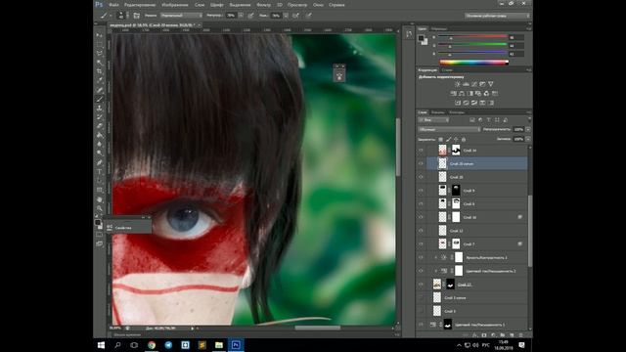Select the Brush tool in the toolbox
The width and height of the screenshot is (626, 352).
pos(100,99)
